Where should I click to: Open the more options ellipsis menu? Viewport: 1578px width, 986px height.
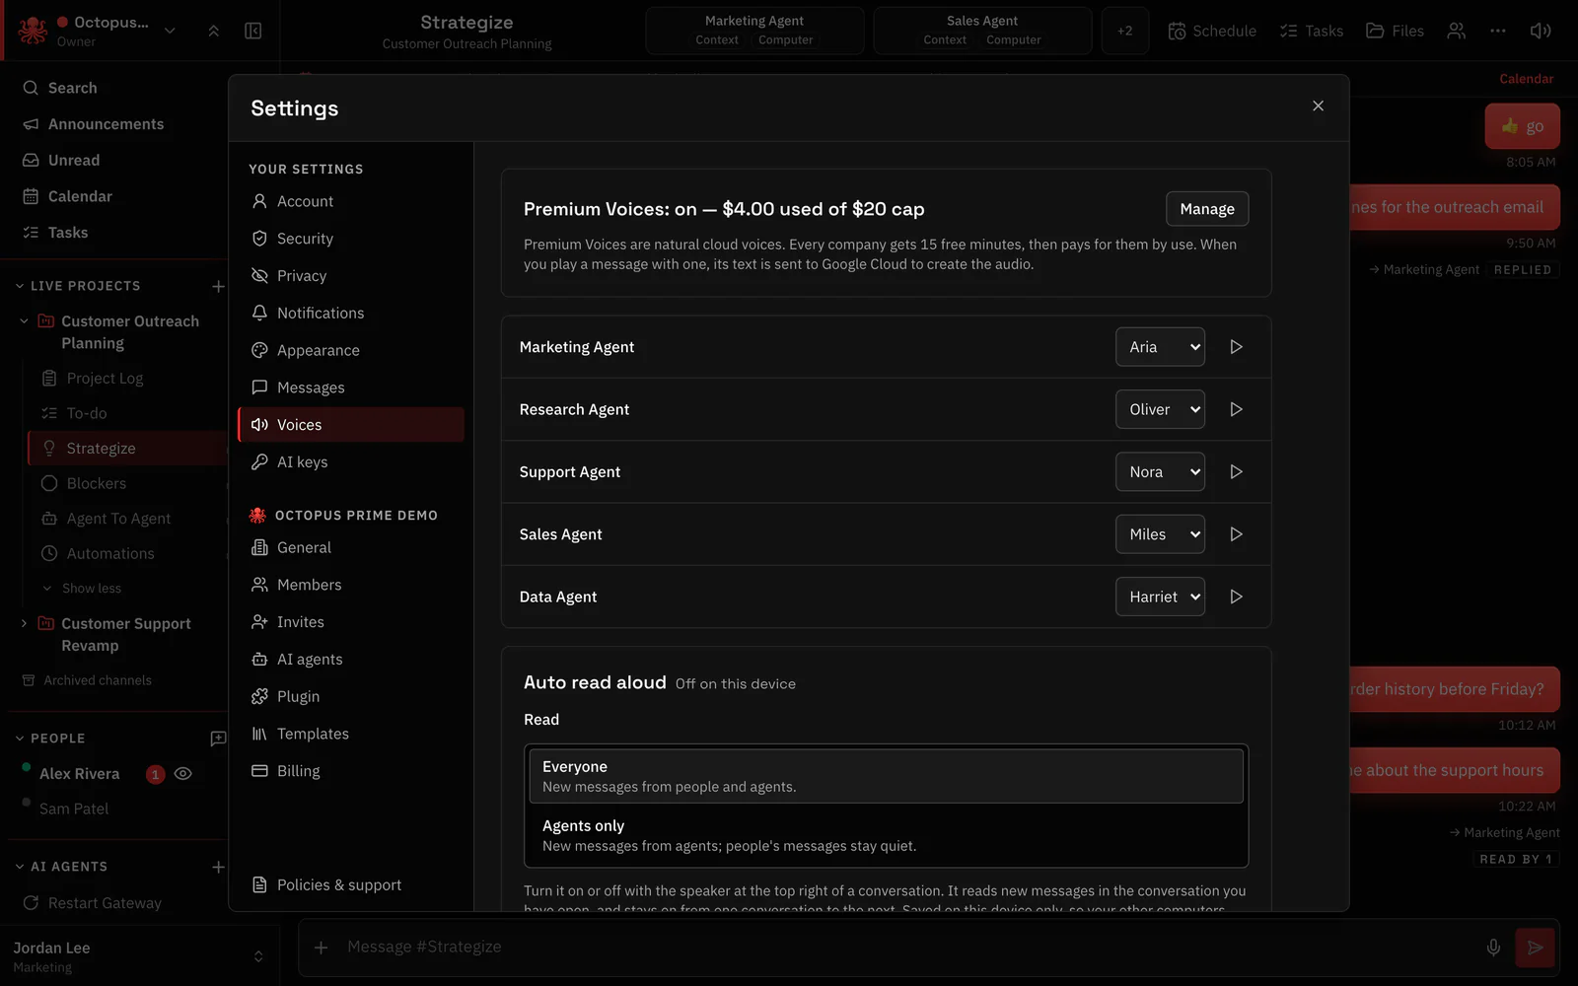click(1498, 31)
